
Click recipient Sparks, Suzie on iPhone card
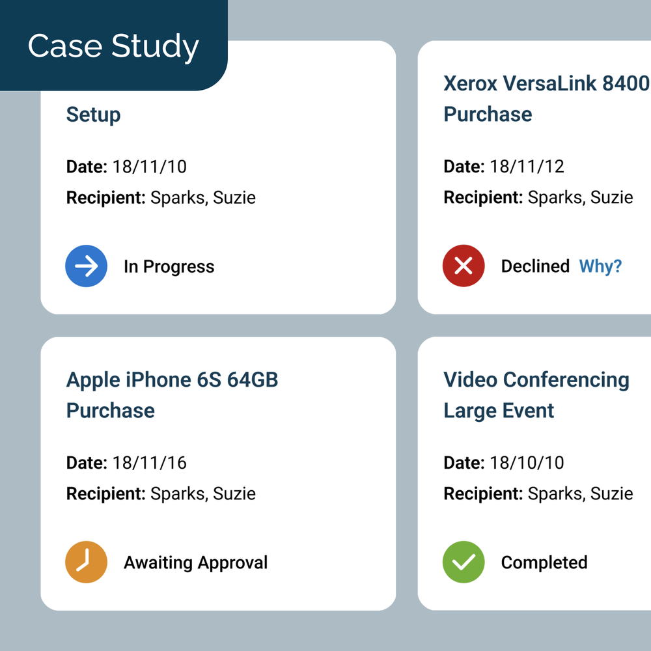pos(202,493)
